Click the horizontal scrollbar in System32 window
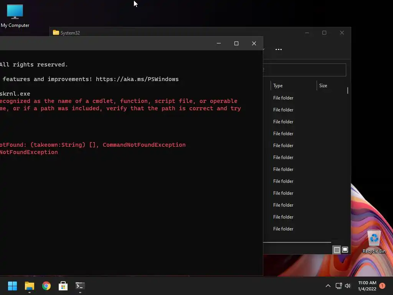393x295 pixels. [297, 242]
